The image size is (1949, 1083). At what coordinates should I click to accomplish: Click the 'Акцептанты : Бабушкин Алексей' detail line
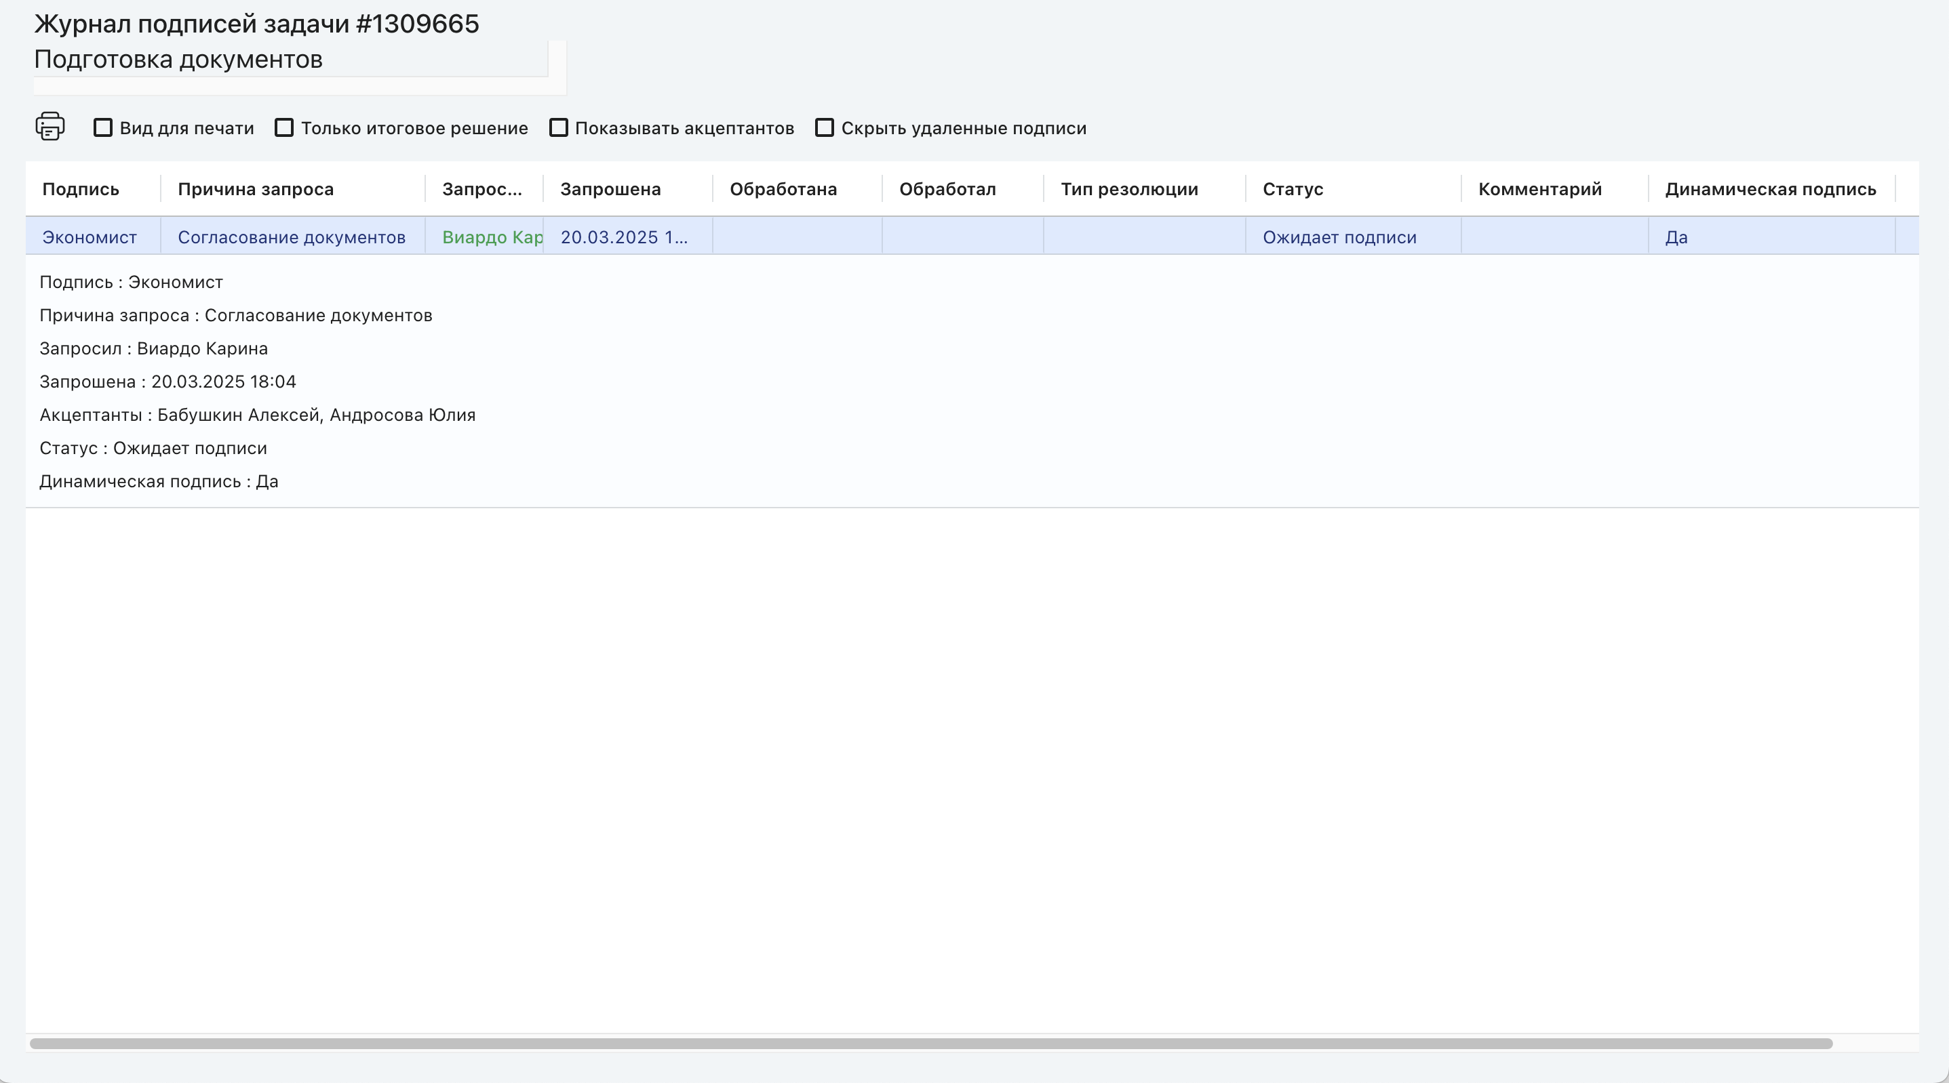(258, 415)
